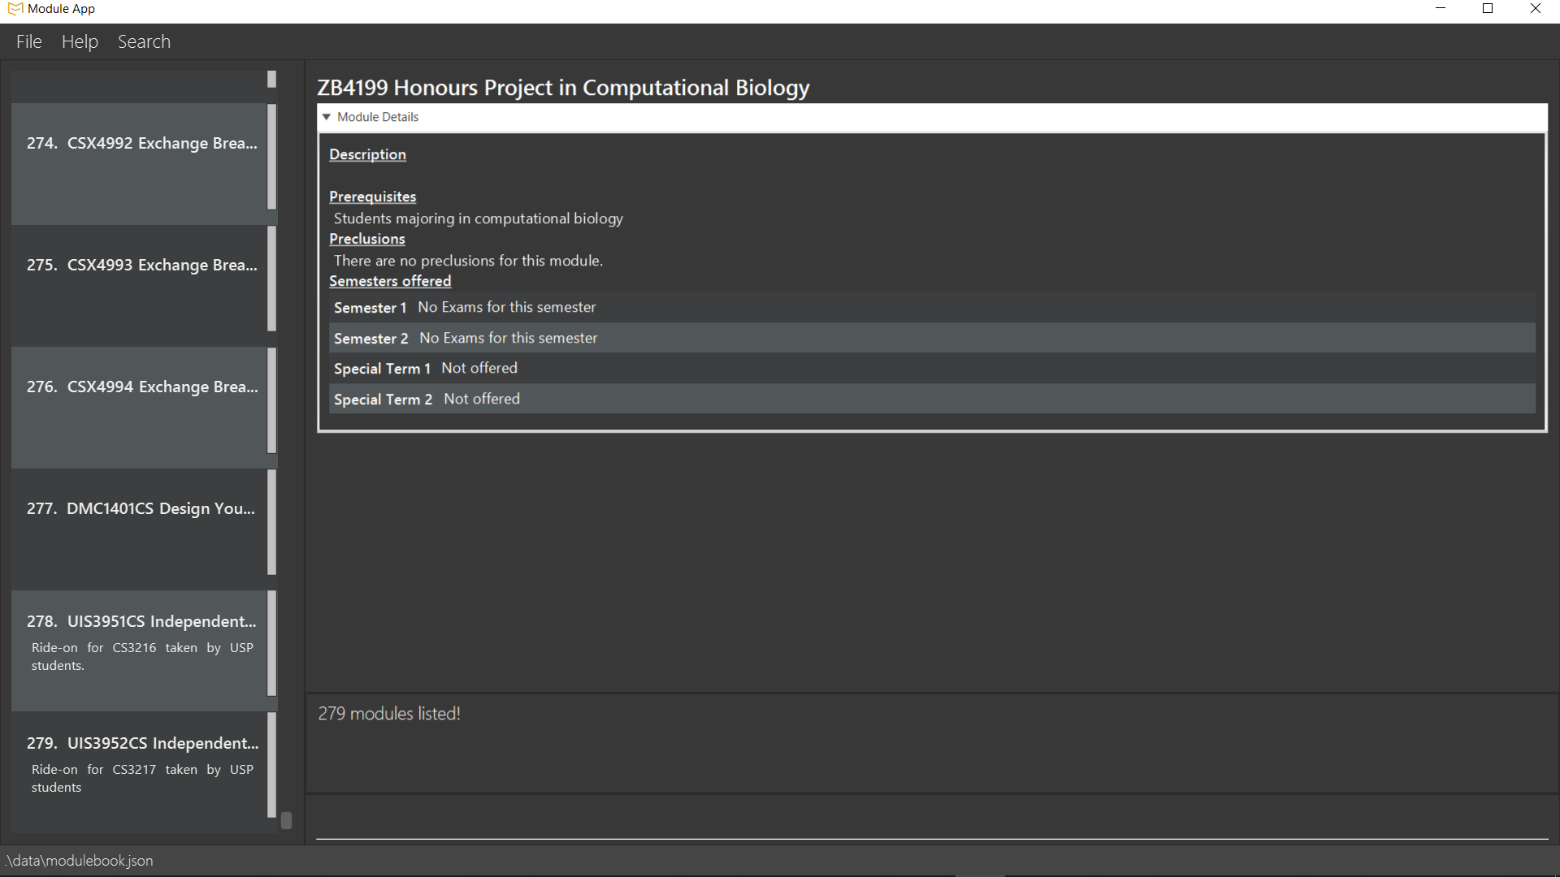Select module 275 CSX4993 Exchange card
The width and height of the screenshot is (1560, 877).
140,284
